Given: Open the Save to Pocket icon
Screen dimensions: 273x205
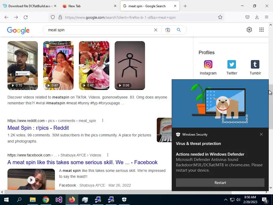Looking at the screenshot, I should coord(247,17).
